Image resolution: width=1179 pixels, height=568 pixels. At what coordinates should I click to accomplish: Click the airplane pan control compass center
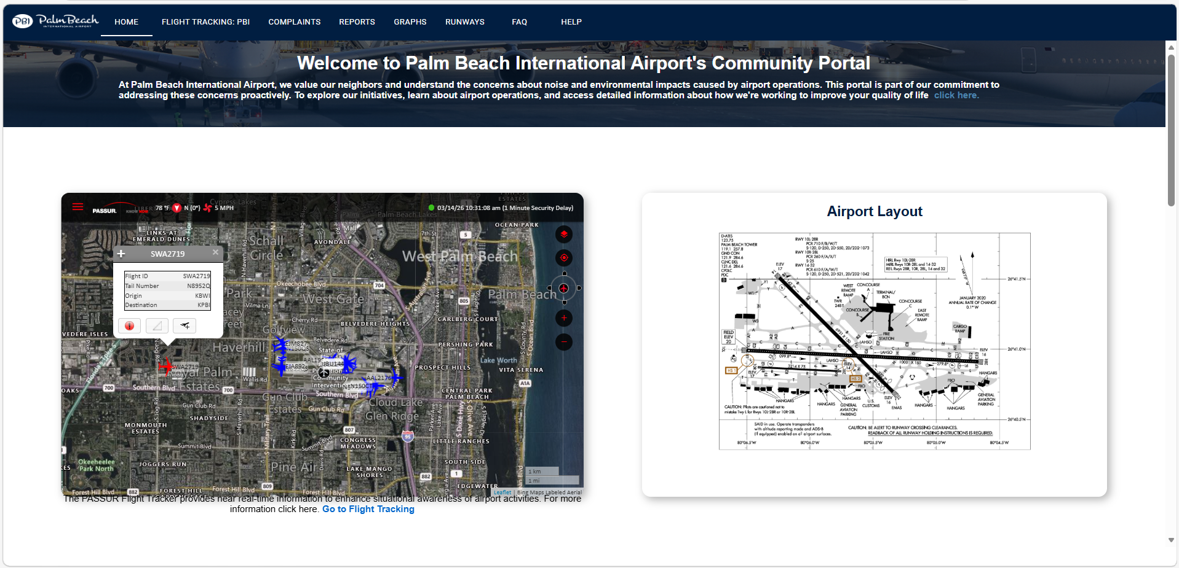pos(563,288)
